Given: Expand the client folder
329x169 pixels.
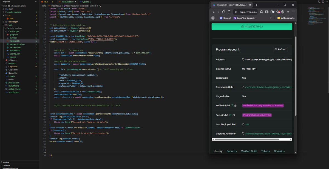Looking at the screenshot, I should [11, 9].
